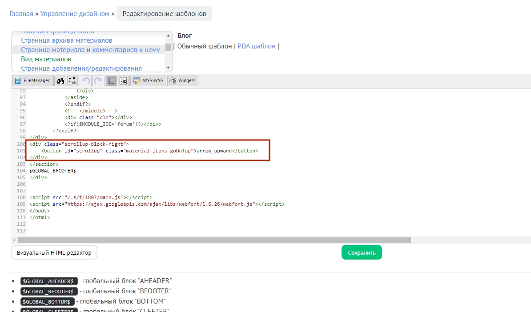This screenshot has height=312, width=531.
Task: Open 'Визуальный HTML редактор' button
Action: pyautogui.click(x=54, y=252)
